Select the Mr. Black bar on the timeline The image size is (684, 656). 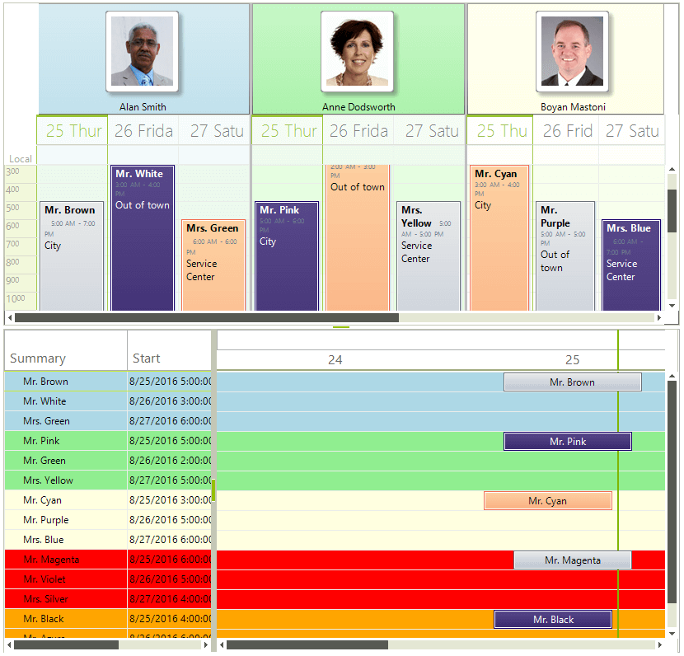(x=552, y=619)
